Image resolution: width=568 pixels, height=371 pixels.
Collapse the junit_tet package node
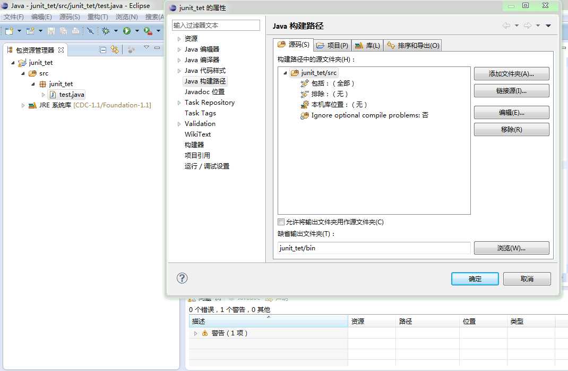click(x=33, y=84)
